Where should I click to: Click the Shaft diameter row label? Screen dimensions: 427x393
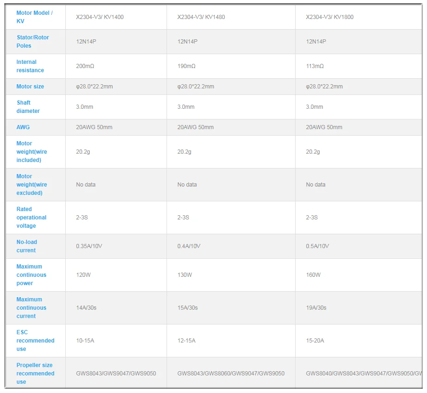pos(28,107)
